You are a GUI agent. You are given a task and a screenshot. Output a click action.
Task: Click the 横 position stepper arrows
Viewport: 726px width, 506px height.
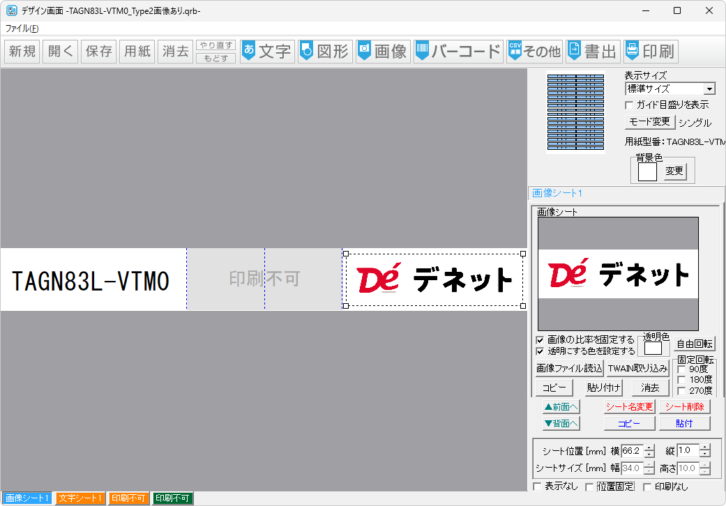tap(649, 450)
